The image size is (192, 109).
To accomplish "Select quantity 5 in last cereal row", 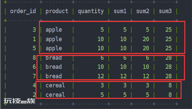I will [102, 95].
